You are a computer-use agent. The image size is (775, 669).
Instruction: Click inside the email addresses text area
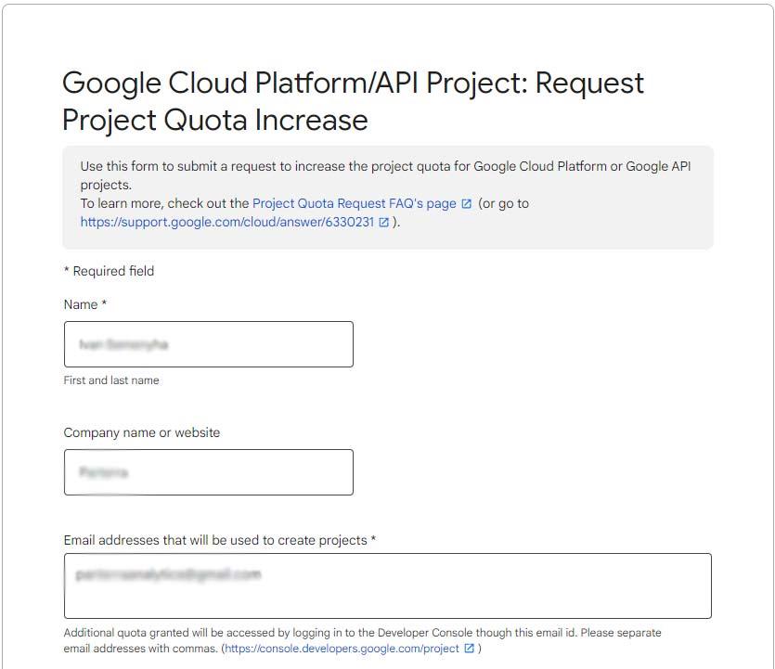click(388, 586)
